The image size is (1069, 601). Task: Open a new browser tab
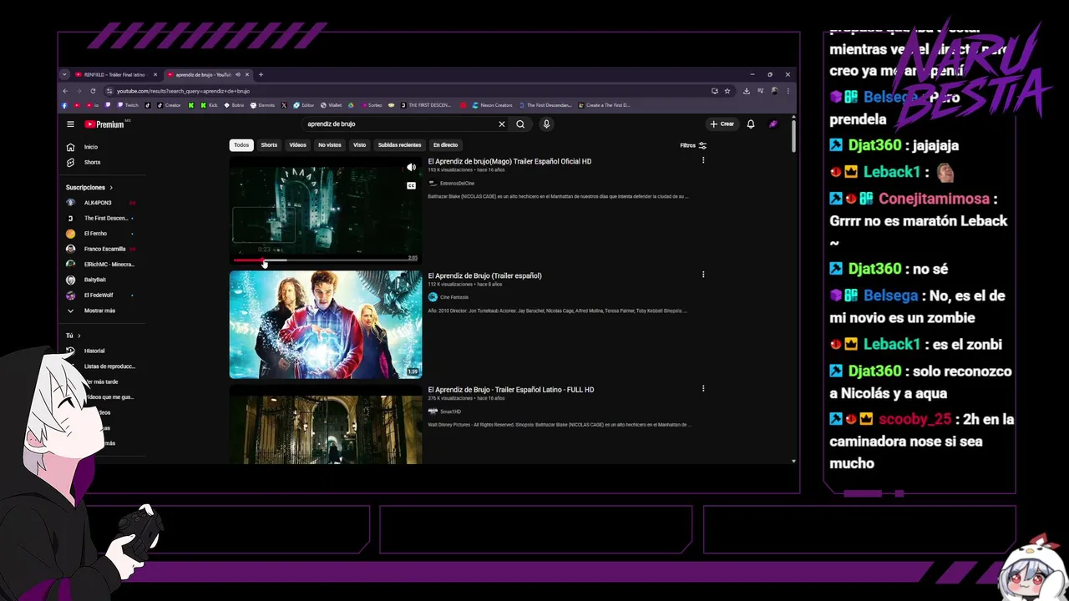(x=261, y=74)
